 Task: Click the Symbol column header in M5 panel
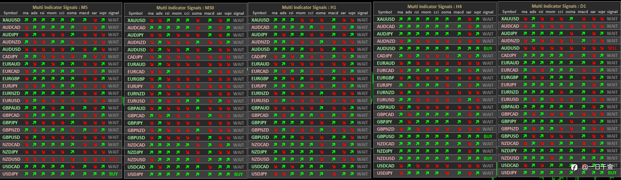tap(11, 13)
